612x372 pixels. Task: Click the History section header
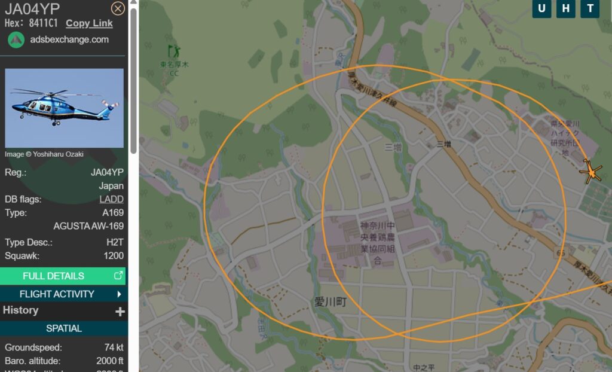coord(21,310)
